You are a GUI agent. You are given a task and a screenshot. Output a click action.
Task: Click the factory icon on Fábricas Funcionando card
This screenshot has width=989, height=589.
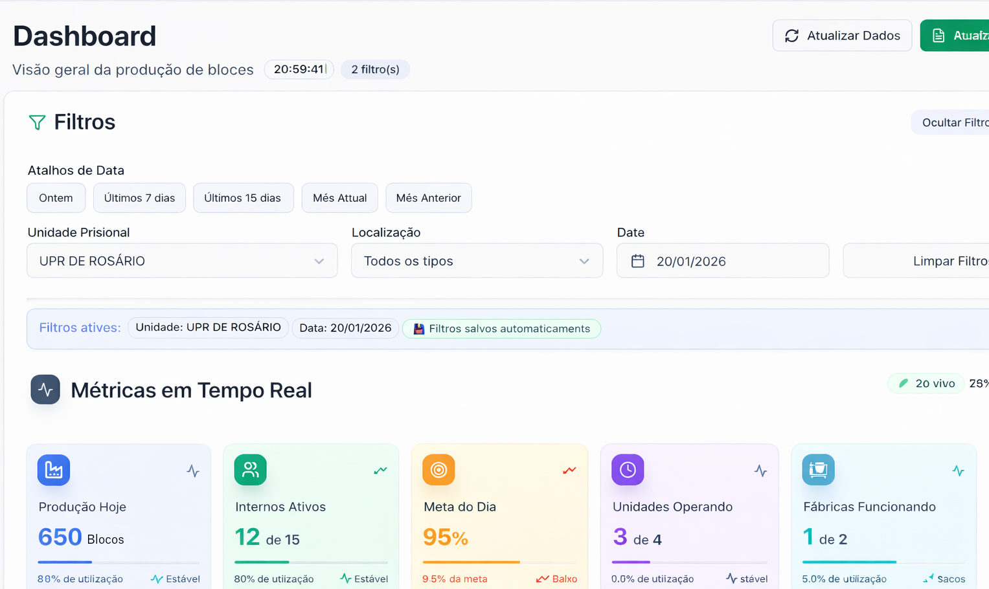(818, 470)
